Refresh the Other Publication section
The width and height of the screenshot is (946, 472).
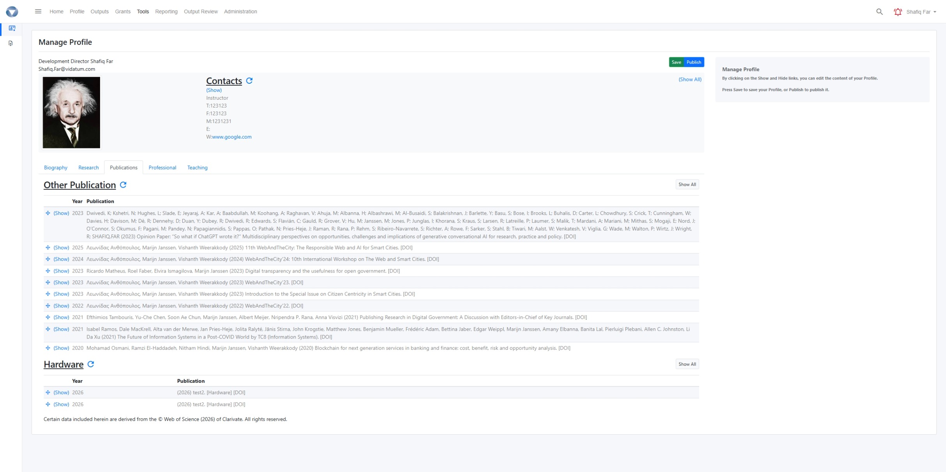[123, 185]
